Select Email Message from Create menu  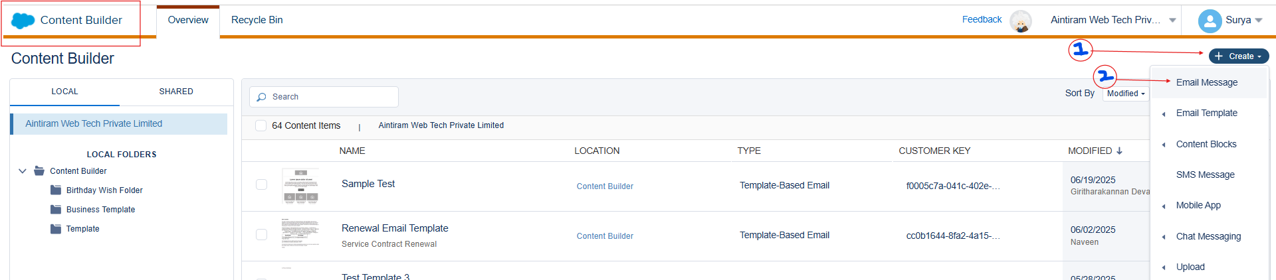(1206, 82)
